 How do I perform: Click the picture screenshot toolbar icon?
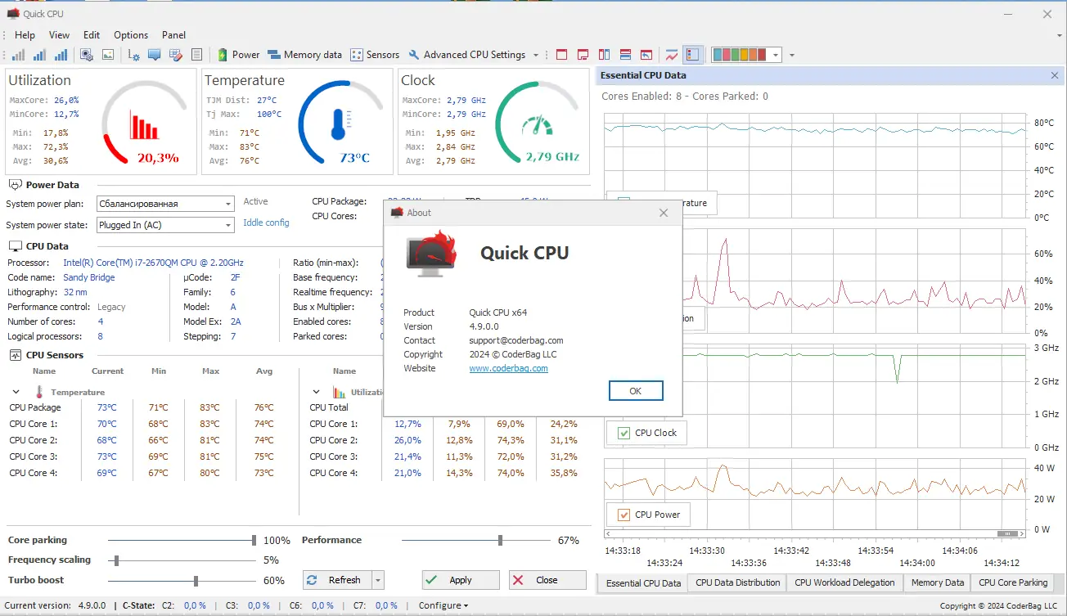coord(108,55)
